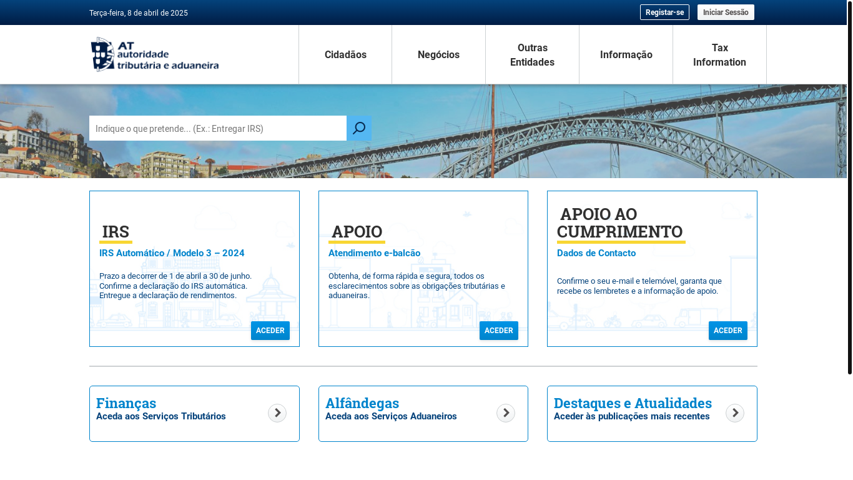Image resolution: width=853 pixels, height=480 pixels.
Task: Click ACEDER in the APOIO card
Action: coord(499,331)
